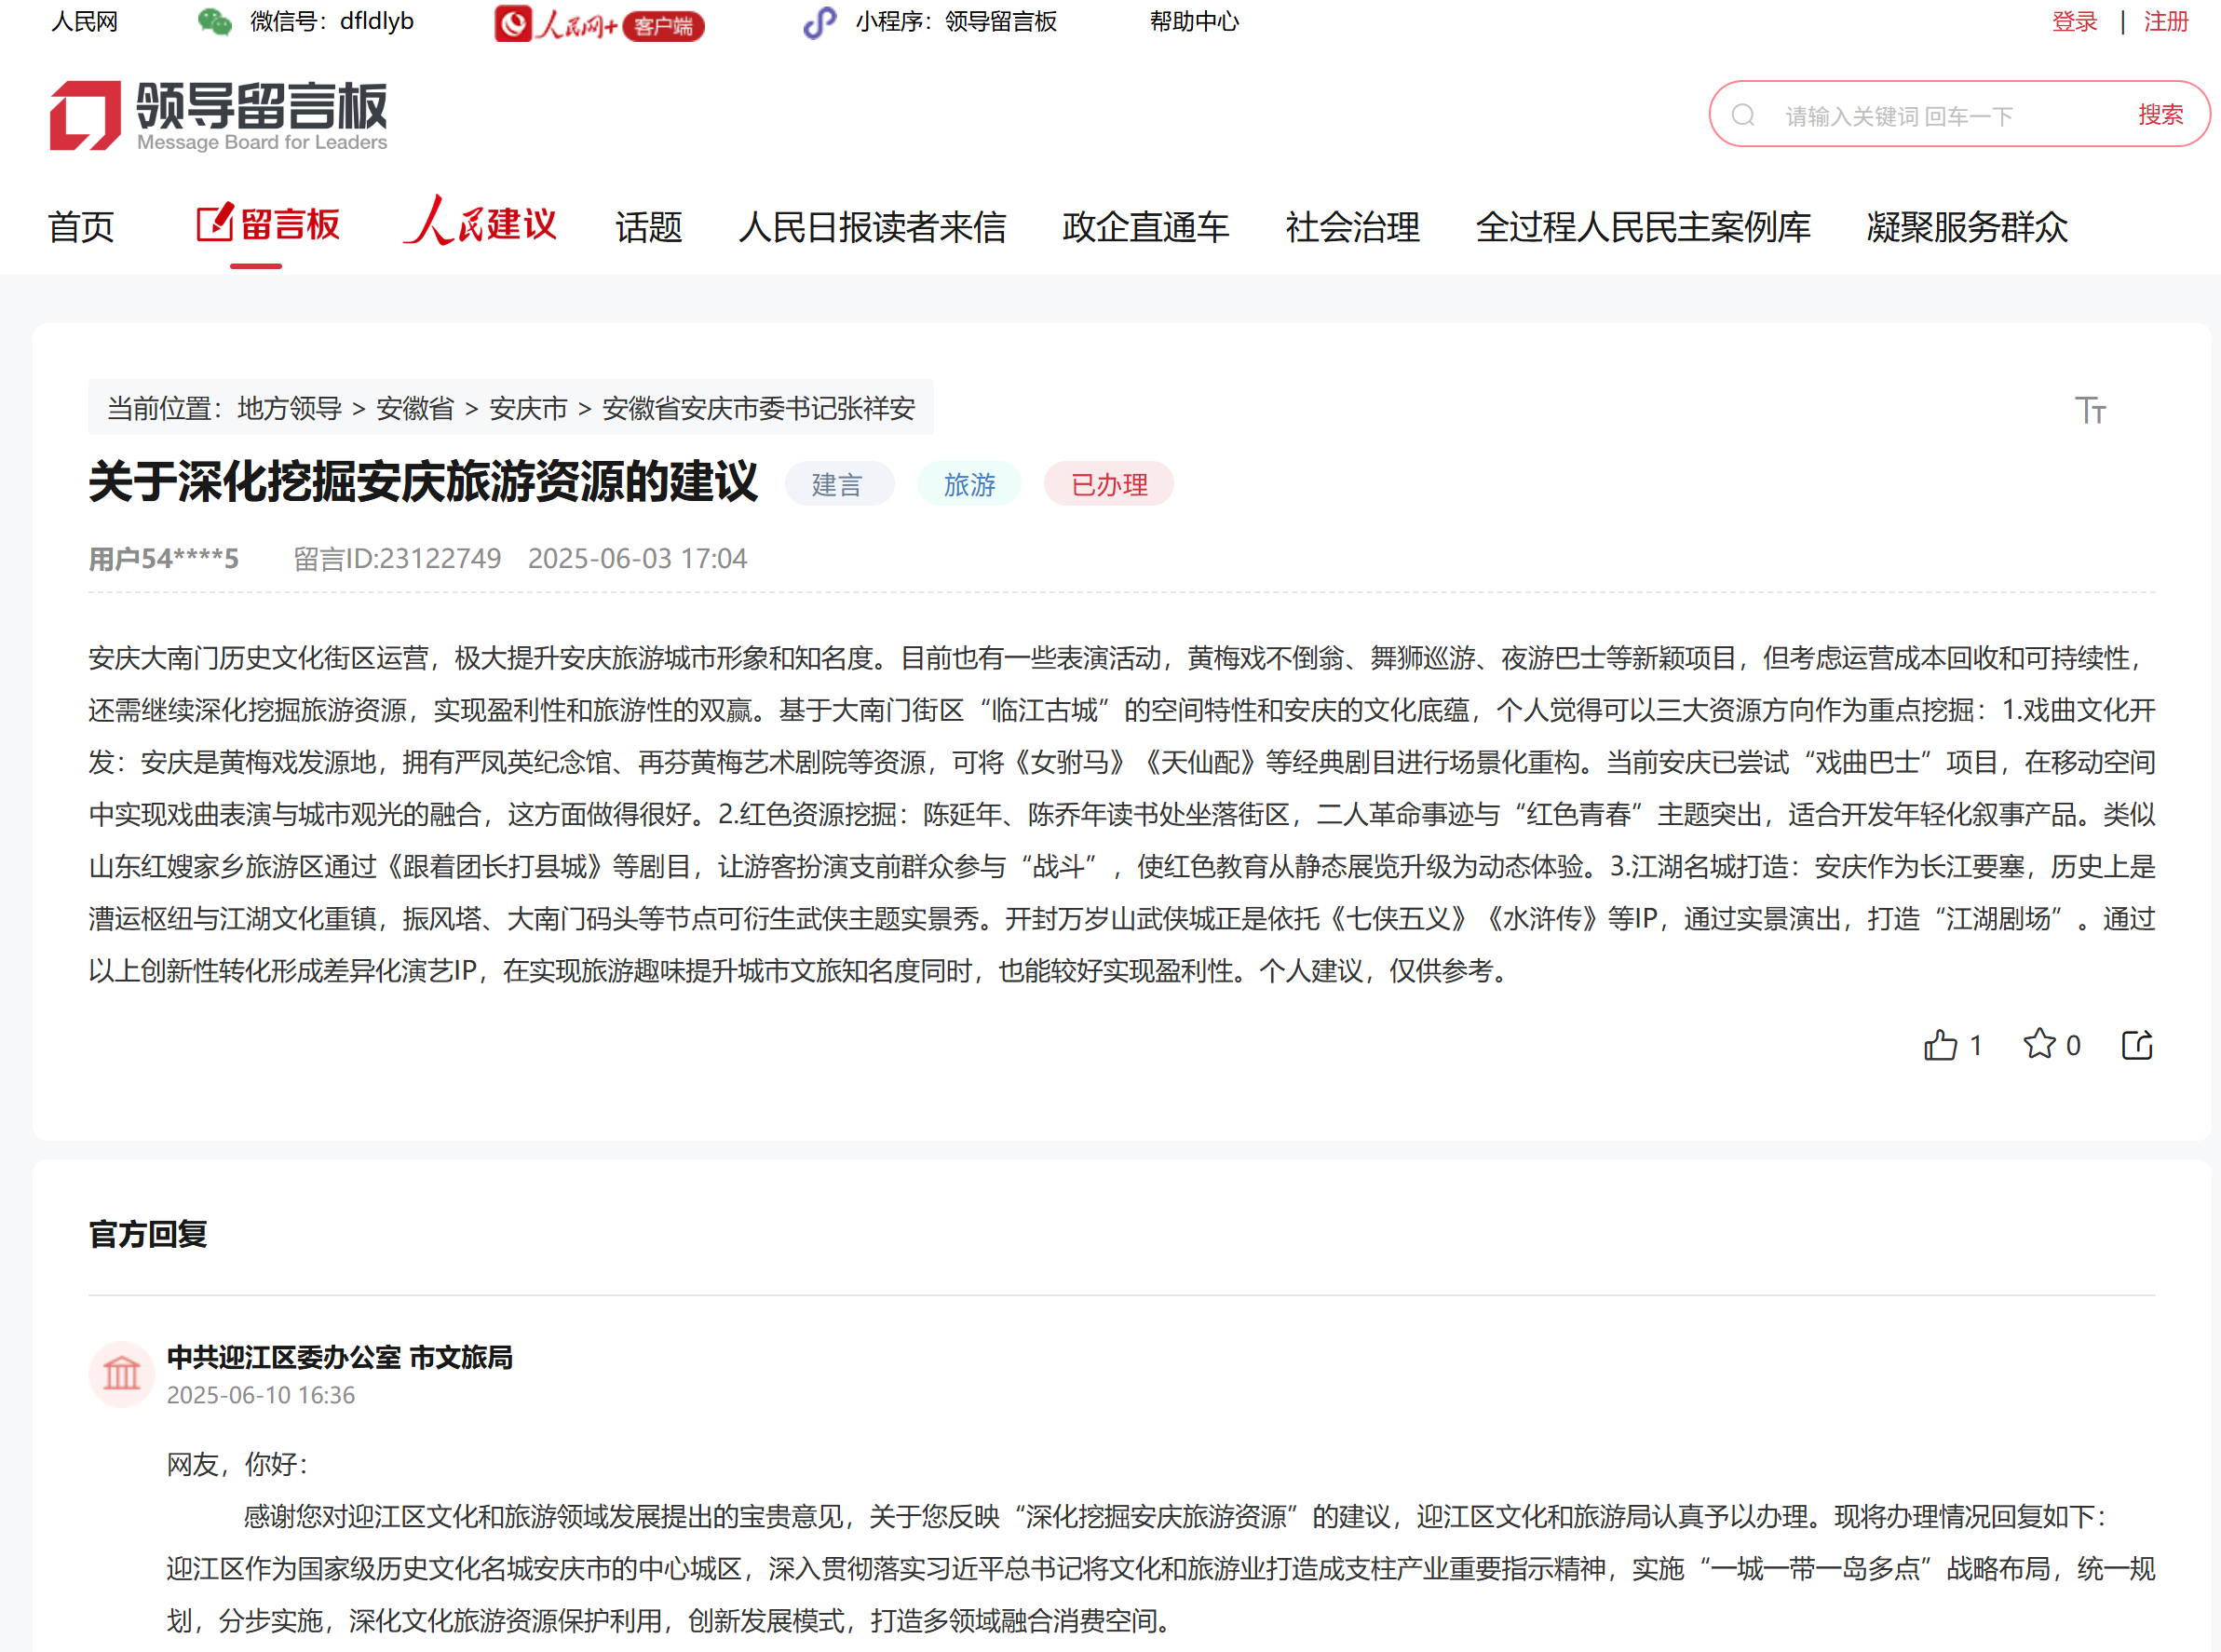Click the 搜索 button
2221x1652 pixels.
click(x=2160, y=115)
